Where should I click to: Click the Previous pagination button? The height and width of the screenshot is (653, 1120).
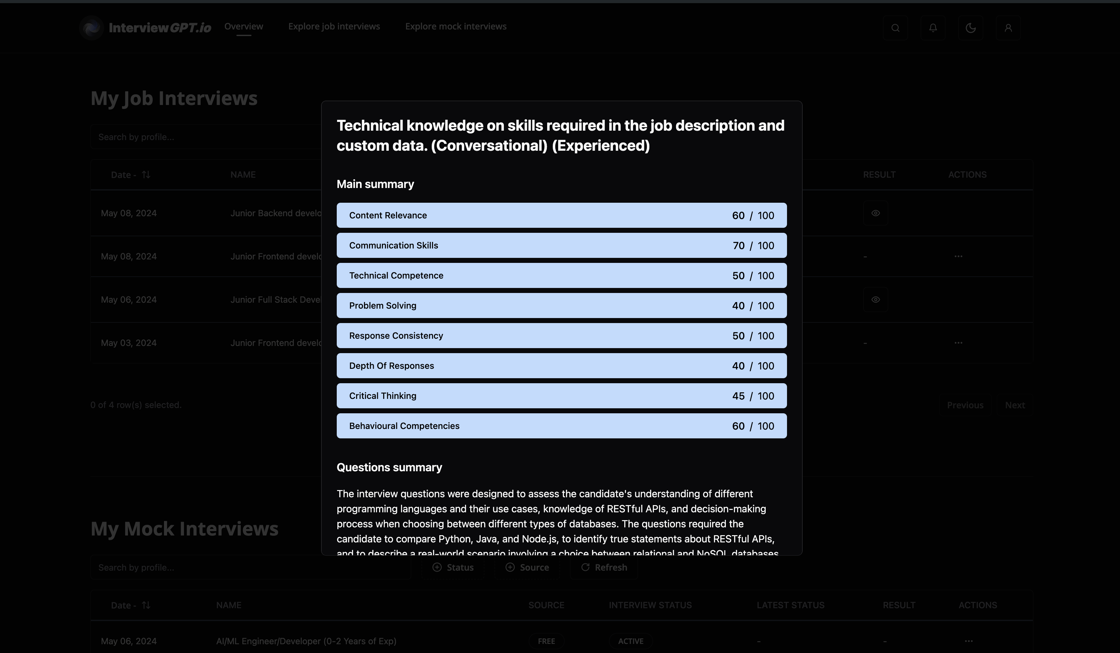[x=965, y=405]
